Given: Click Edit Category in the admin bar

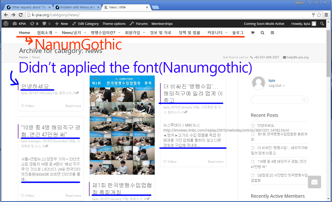Looking at the screenshot, I should pyautogui.click(x=86, y=24).
